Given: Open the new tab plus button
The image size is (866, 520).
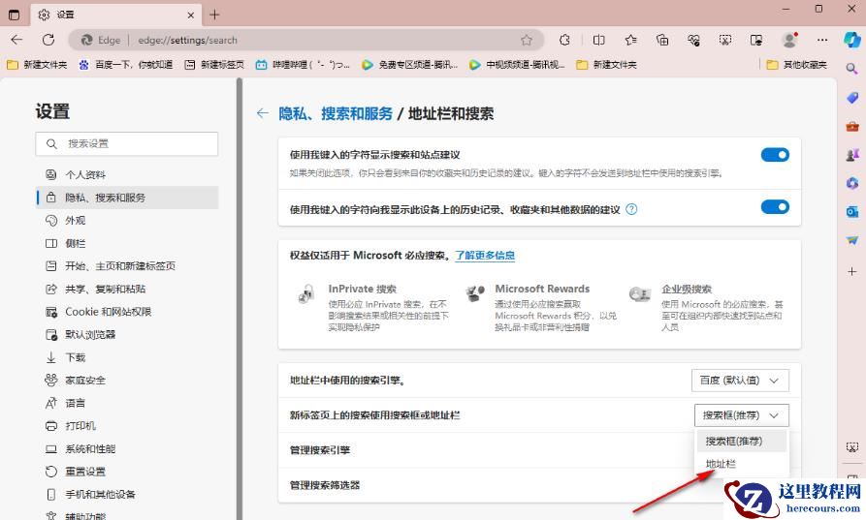Looking at the screenshot, I should coord(215,15).
